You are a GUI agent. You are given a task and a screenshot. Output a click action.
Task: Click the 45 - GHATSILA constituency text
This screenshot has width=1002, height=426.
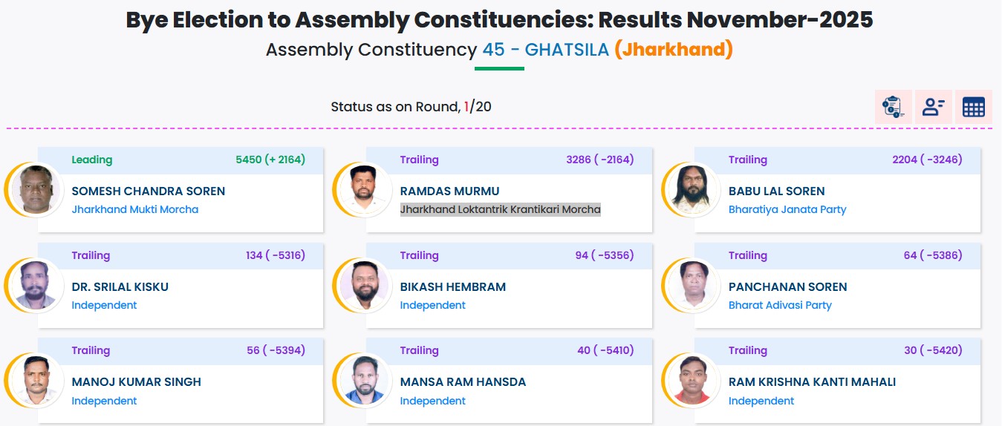(x=545, y=50)
